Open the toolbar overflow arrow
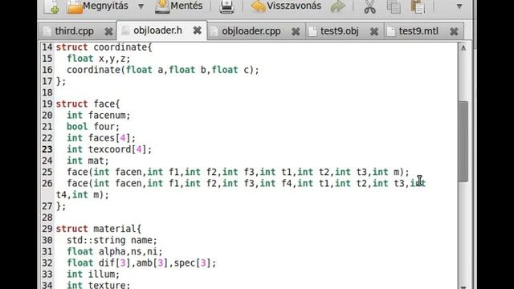This screenshot has height=289, width=514. click(459, 6)
